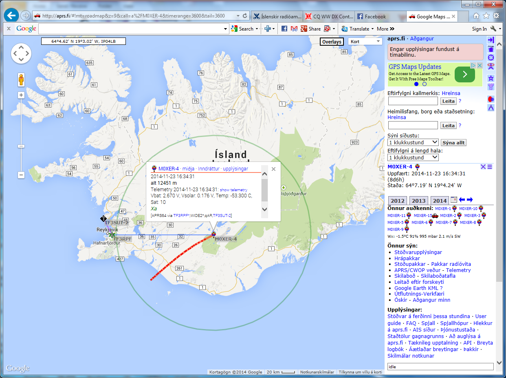Click the map pan control
506x378 pixels.
21,53
